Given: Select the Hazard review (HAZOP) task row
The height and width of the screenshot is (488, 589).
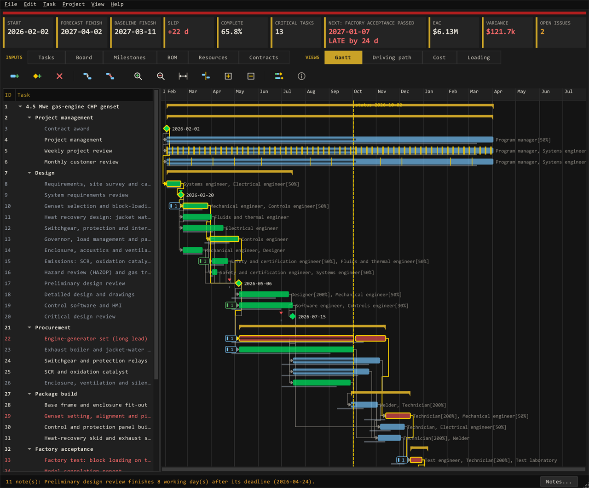Looking at the screenshot, I should [x=78, y=272].
